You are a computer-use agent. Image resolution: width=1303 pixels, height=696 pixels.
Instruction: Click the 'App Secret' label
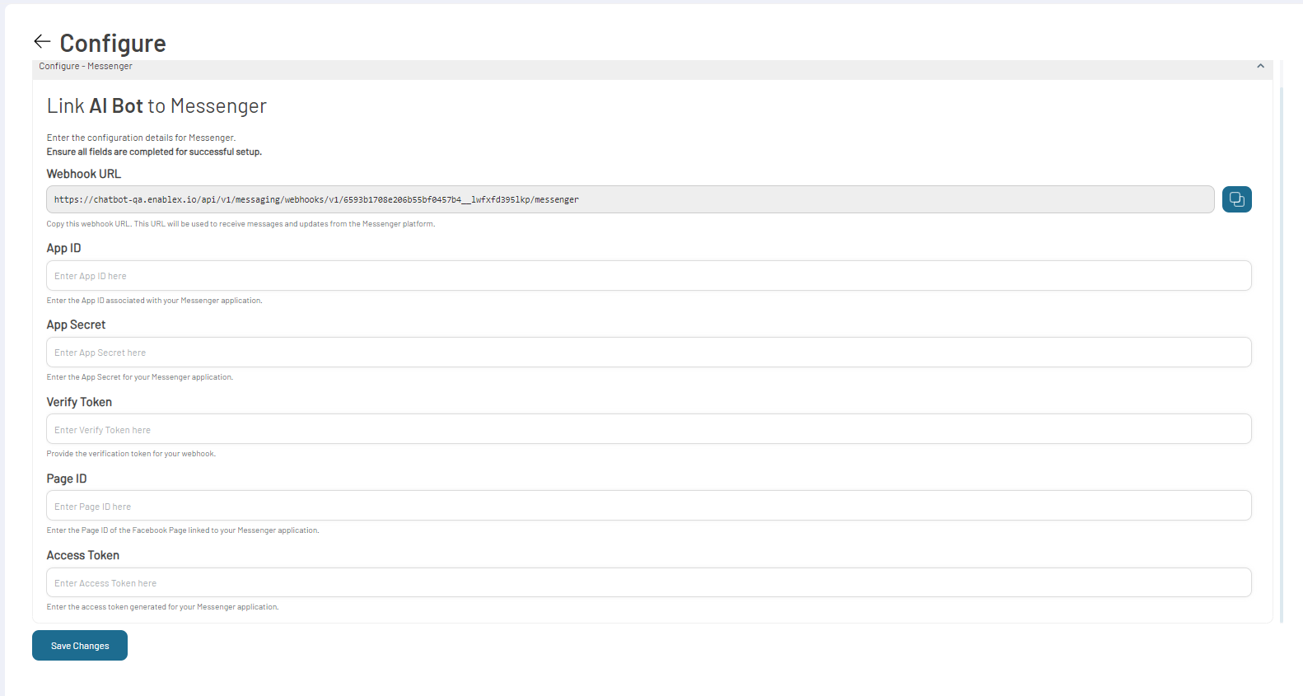tap(76, 325)
